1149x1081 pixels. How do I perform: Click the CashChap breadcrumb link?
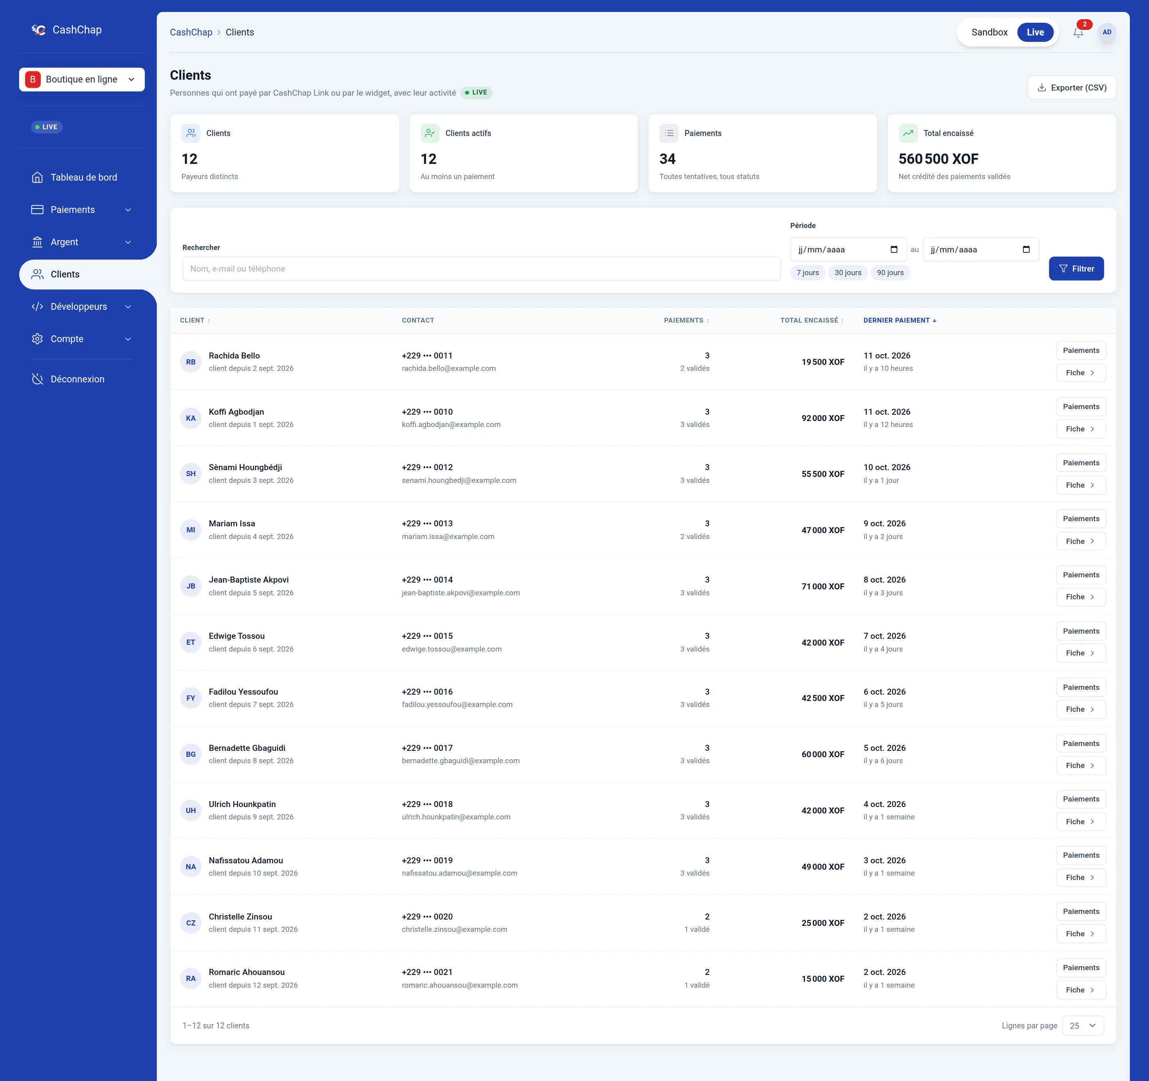click(x=191, y=32)
